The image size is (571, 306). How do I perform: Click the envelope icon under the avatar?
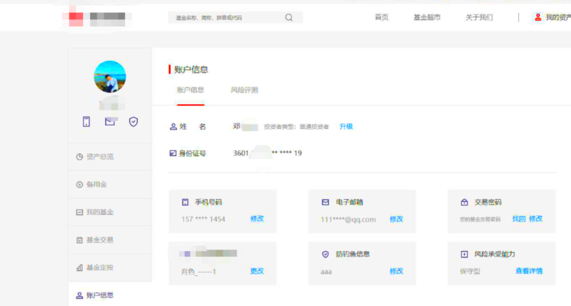pos(110,122)
